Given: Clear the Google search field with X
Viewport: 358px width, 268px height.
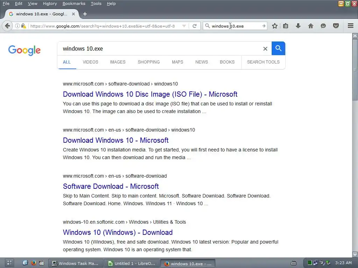Looking at the screenshot, I should click(x=265, y=49).
